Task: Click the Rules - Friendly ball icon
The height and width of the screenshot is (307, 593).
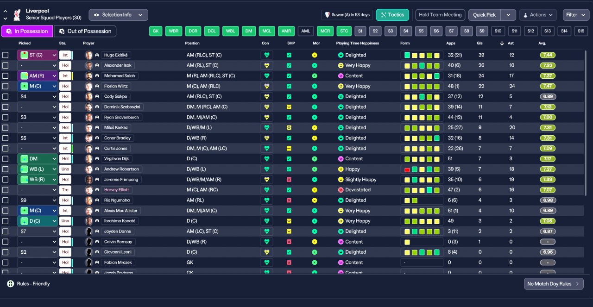Action: (x=10, y=283)
